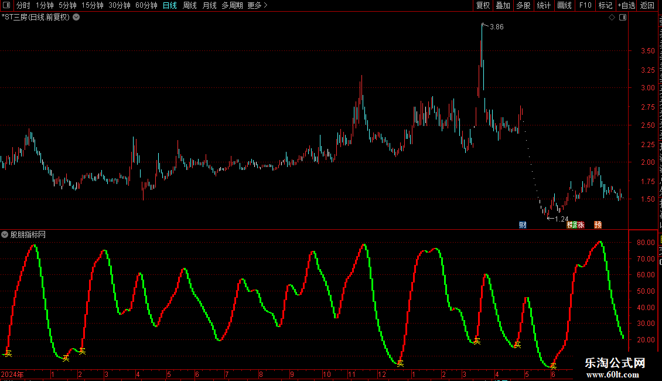The image size is (662, 381).
Task: Click price axis value 2.00
Action: click(x=648, y=162)
